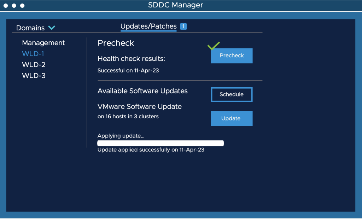362x219 pixels.
Task: Click the Precheck section heading
Action: pyautogui.click(x=116, y=43)
